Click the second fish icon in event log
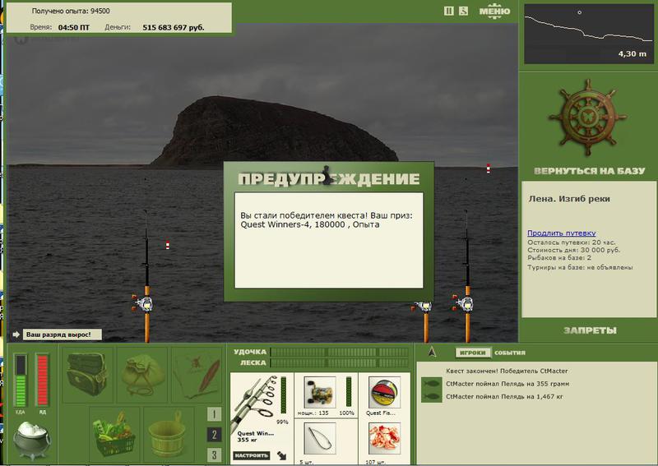The image size is (658, 466). point(431,396)
